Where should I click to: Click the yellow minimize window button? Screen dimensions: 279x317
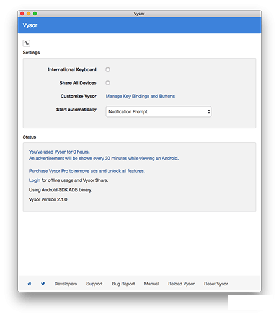click(29, 14)
